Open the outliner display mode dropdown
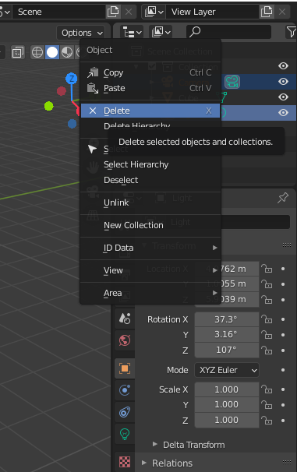 tap(161, 32)
